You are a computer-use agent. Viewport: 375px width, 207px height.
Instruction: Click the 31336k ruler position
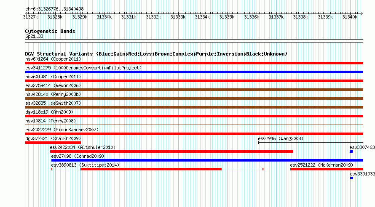[252, 17]
